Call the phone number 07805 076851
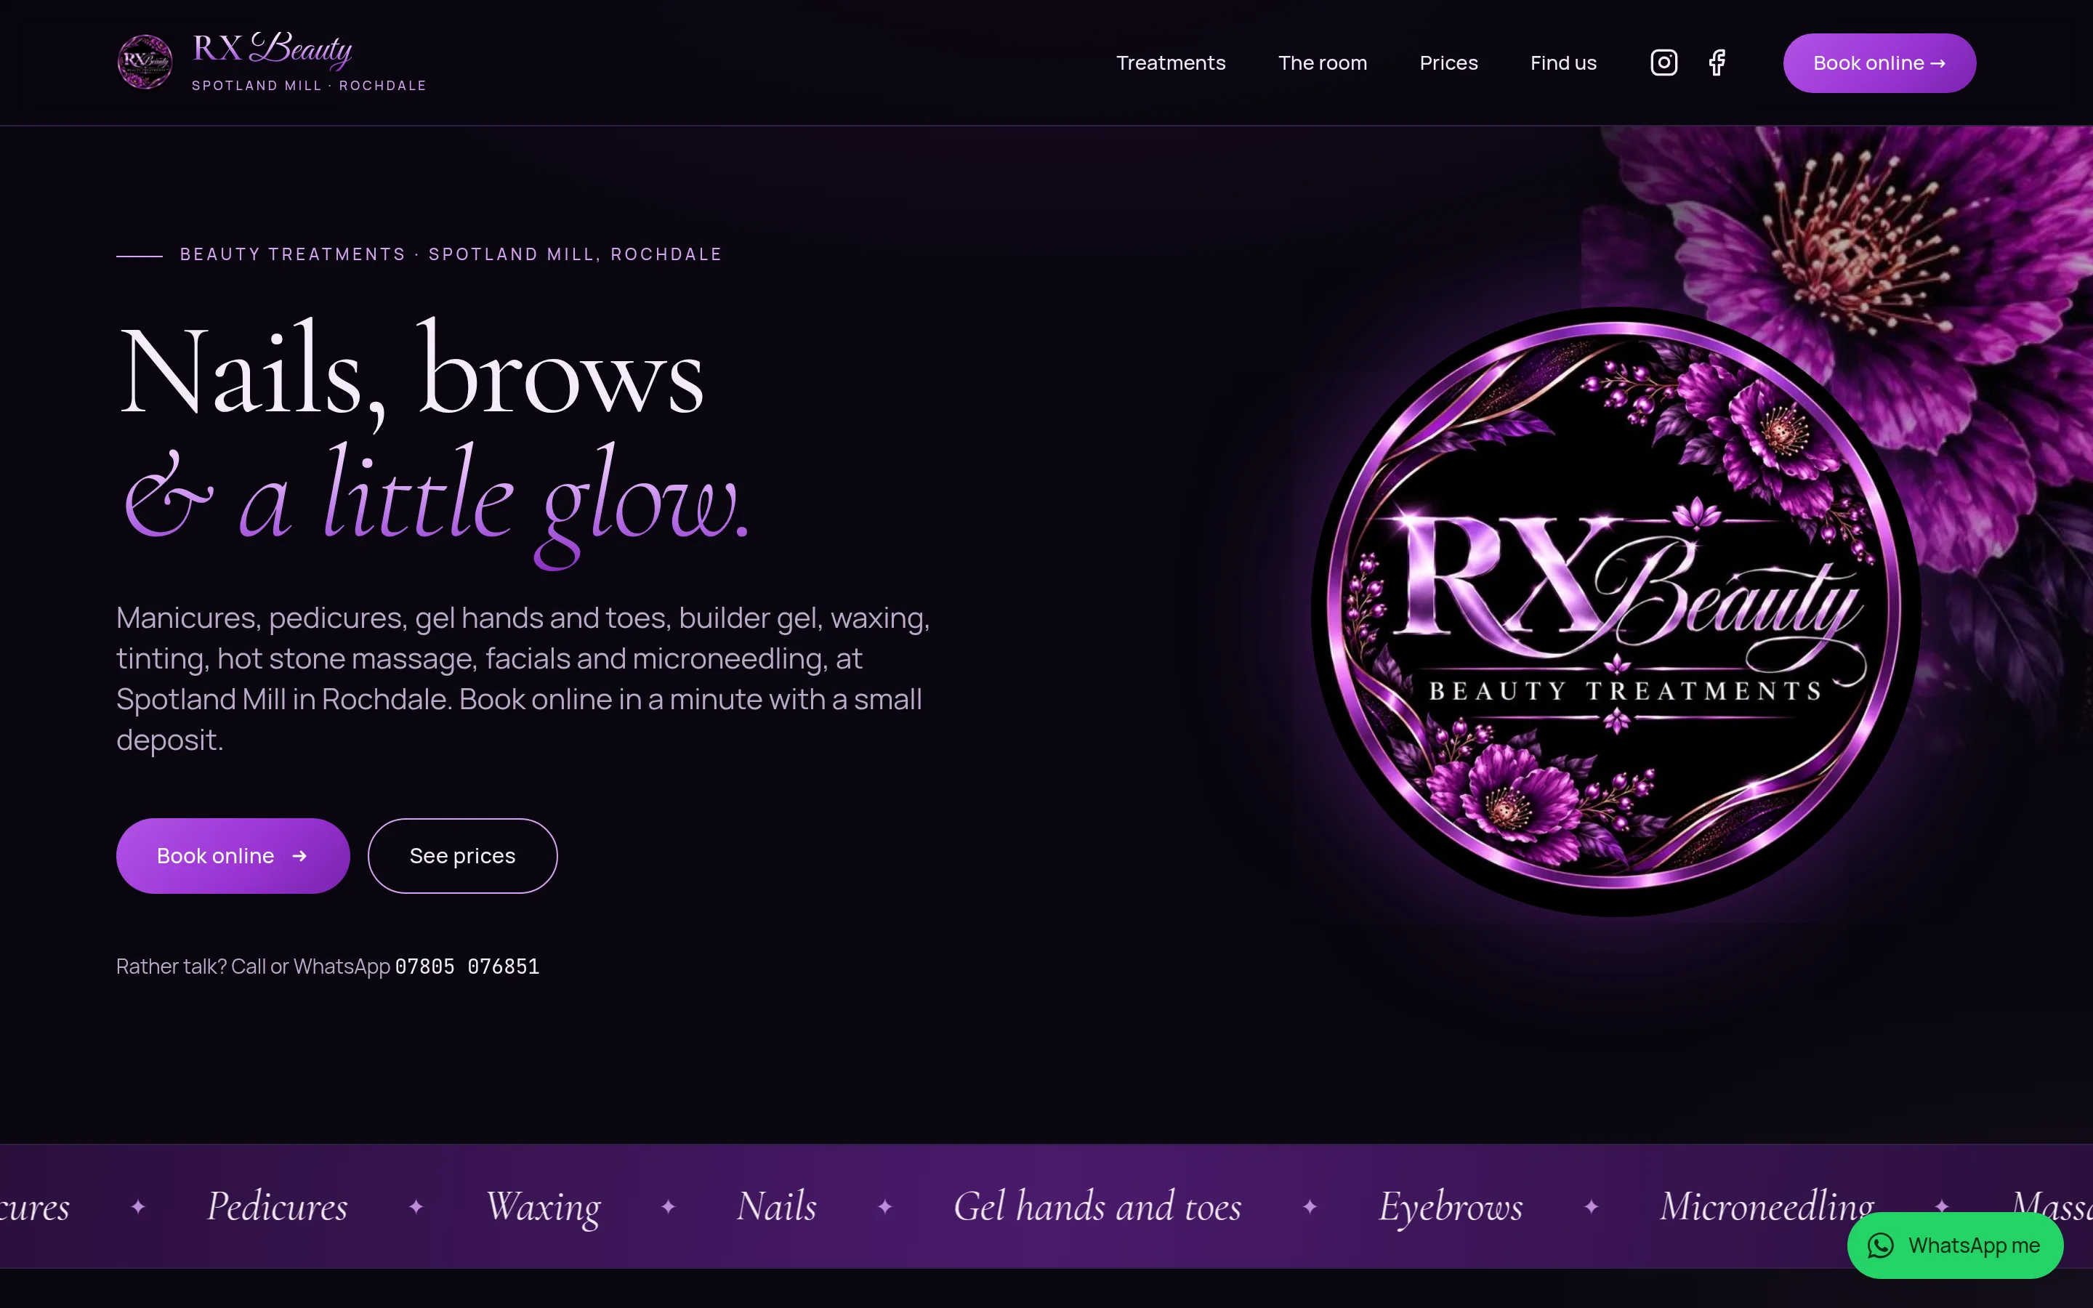Screen dimensions: 2093x1308 [467, 966]
